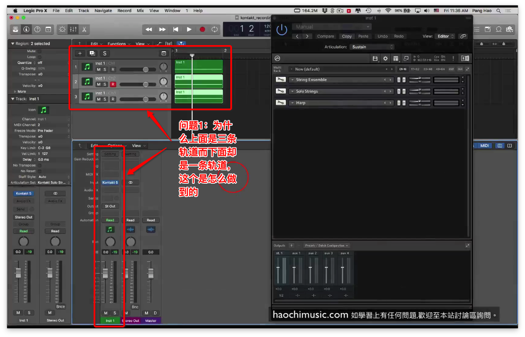Viewport: 525px width, 337px height.
Task: Toggle the global track Solo S button
Action: point(104,53)
